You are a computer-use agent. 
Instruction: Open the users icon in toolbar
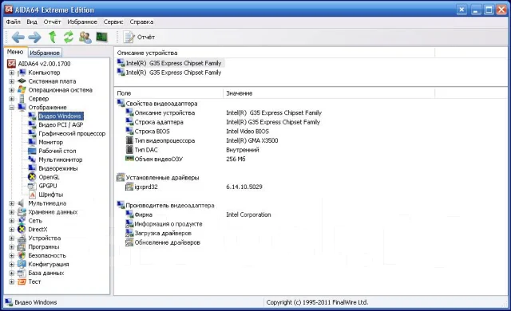tap(85, 37)
